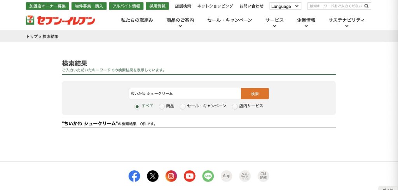Click the 採用情報 green button
398x190 pixels.
pyautogui.click(x=157, y=6)
